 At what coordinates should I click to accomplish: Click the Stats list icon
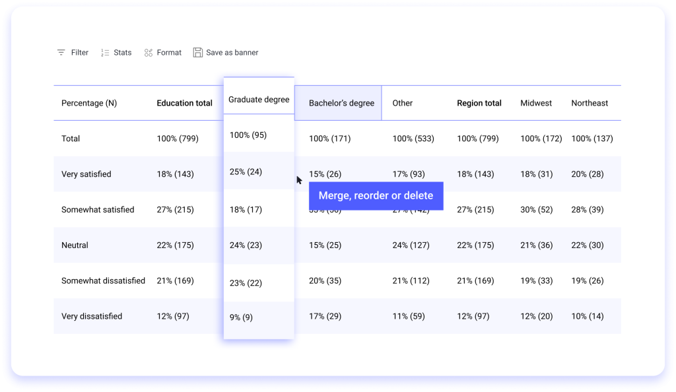pos(105,53)
